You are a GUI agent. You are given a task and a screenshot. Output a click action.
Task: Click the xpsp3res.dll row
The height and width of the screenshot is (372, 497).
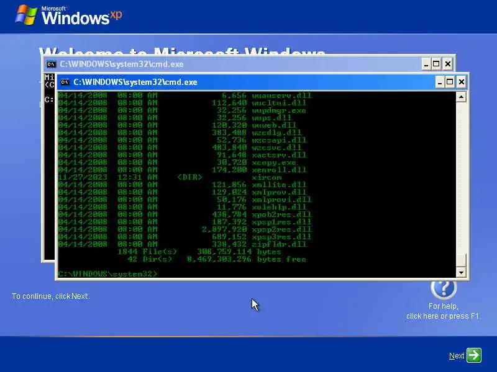pyautogui.click(x=185, y=237)
